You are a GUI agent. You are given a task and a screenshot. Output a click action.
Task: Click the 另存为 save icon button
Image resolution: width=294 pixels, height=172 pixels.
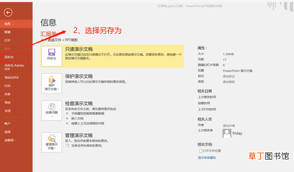click(x=51, y=56)
